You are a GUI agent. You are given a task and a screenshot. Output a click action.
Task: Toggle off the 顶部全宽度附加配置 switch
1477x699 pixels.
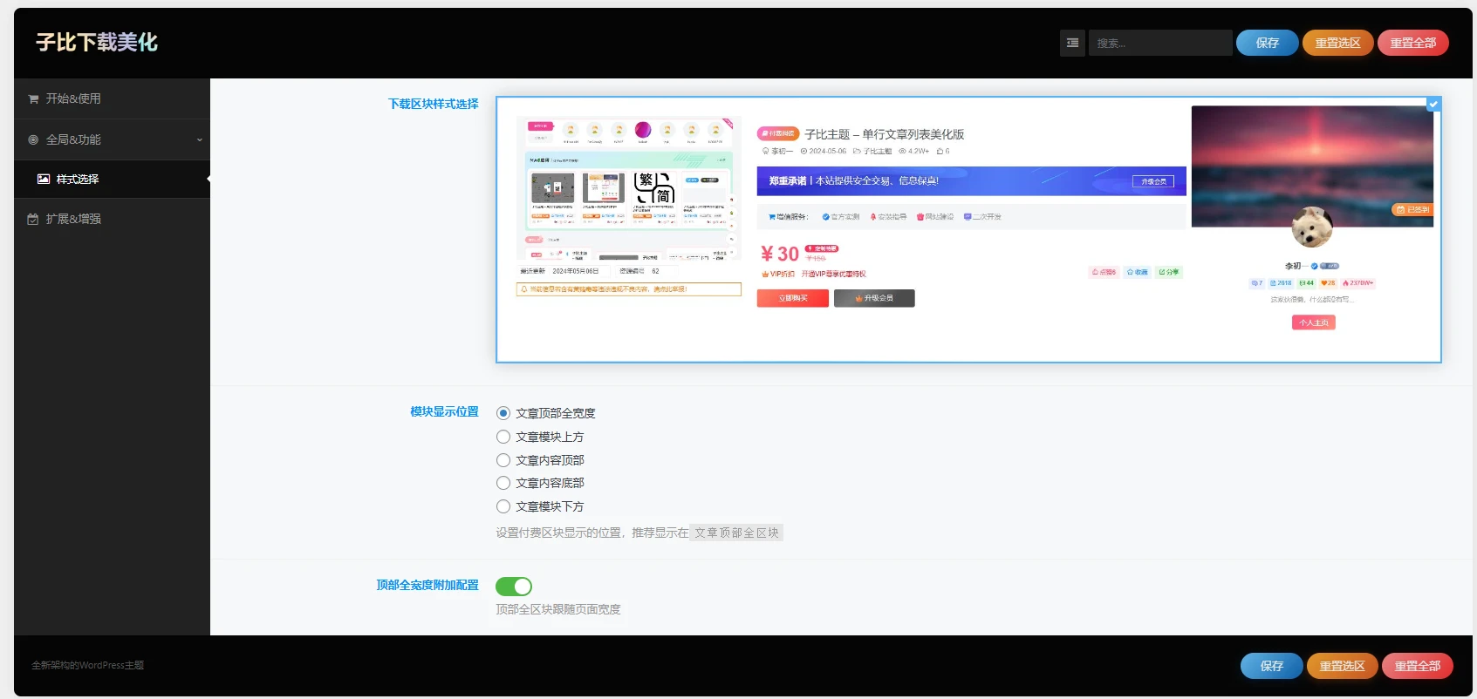pyautogui.click(x=514, y=587)
